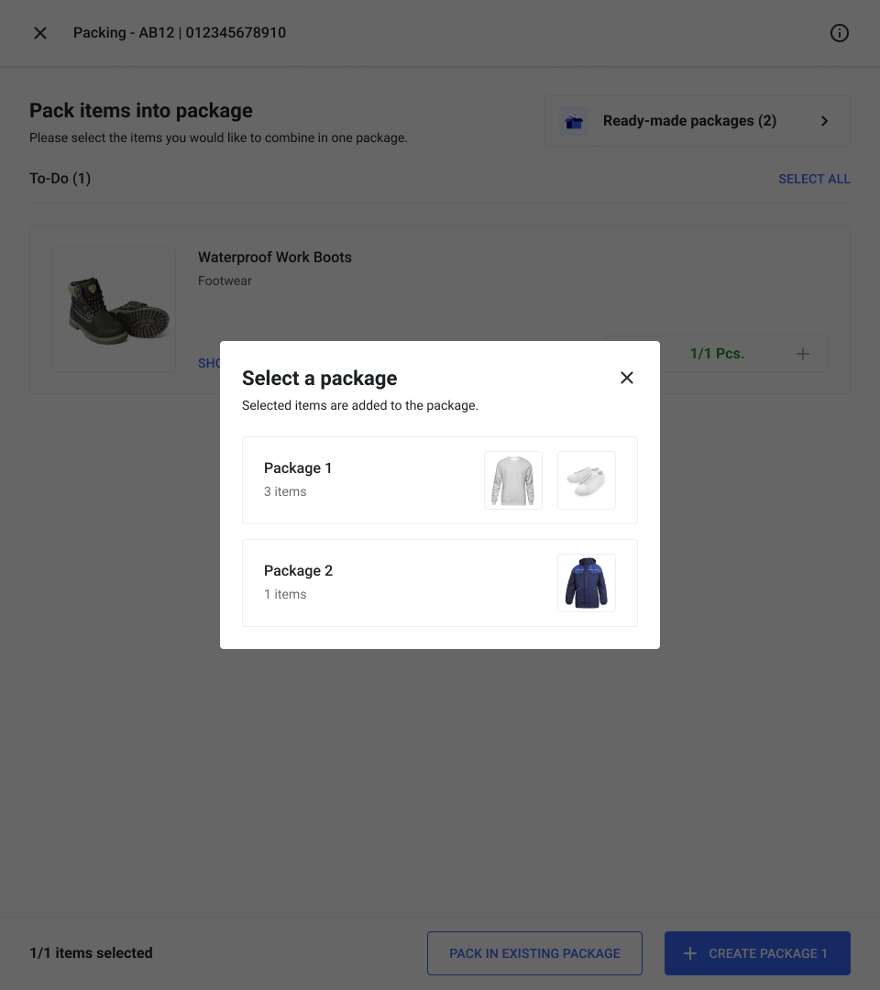
Task: Close the Packing screen with X icon
Action: pos(40,33)
